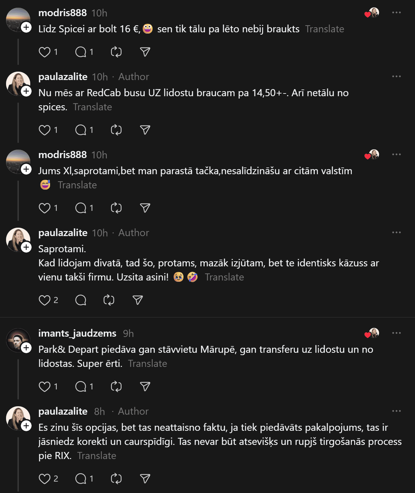Open more options menu on imants_jaudzems' comment
Image resolution: width=415 pixels, height=493 pixels.
[397, 333]
